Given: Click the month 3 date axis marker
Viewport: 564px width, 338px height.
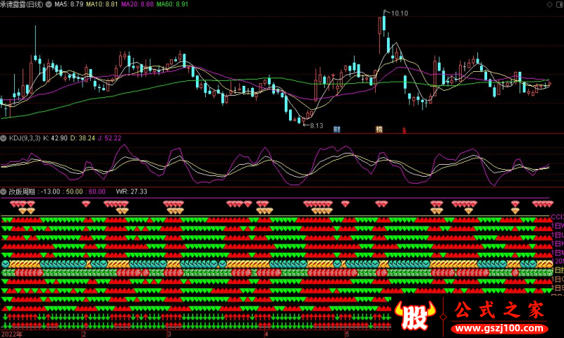Looking at the screenshot, I should coord(169,334).
